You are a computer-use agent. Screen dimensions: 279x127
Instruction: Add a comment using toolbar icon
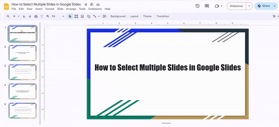[x=104, y=16]
